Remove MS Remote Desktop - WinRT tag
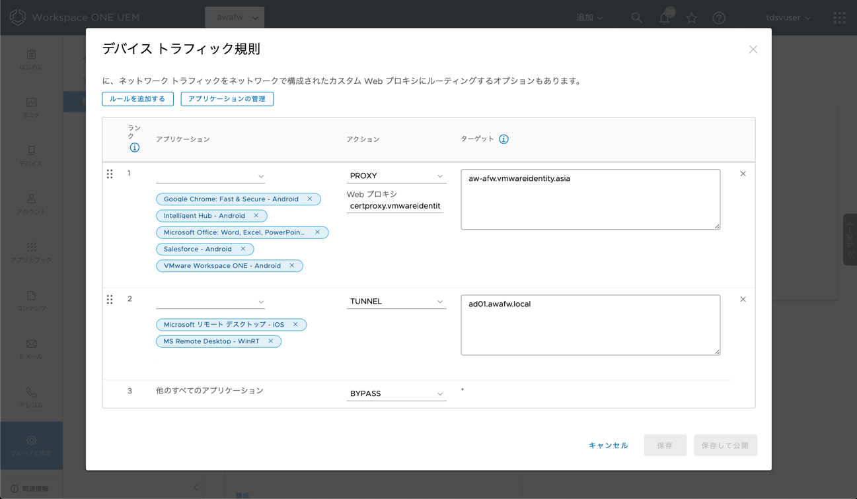The image size is (857, 499). coord(270,341)
